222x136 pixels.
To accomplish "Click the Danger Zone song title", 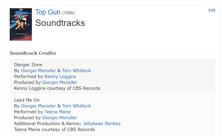I will pyautogui.click(x=28, y=65).
